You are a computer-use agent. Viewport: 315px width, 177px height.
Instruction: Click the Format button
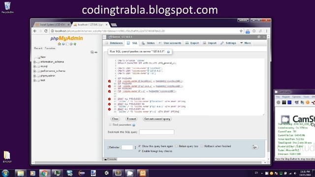click(131, 119)
